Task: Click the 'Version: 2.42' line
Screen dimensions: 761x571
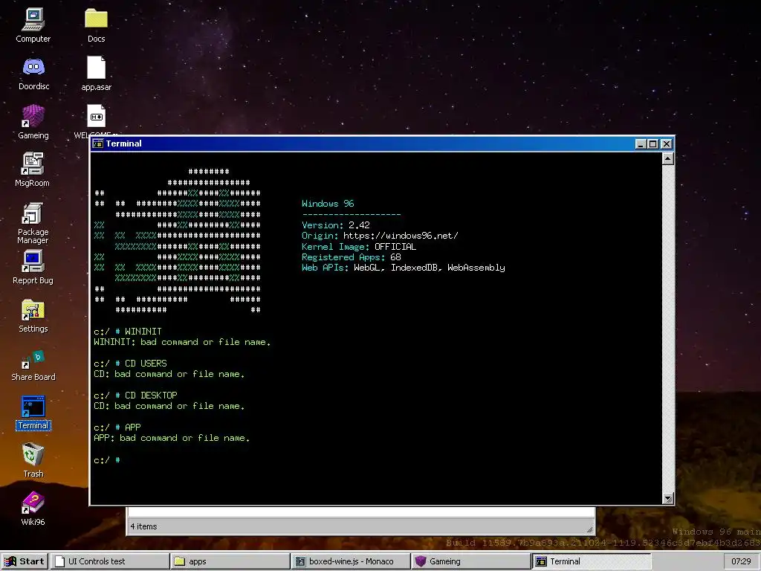Action: coord(336,225)
